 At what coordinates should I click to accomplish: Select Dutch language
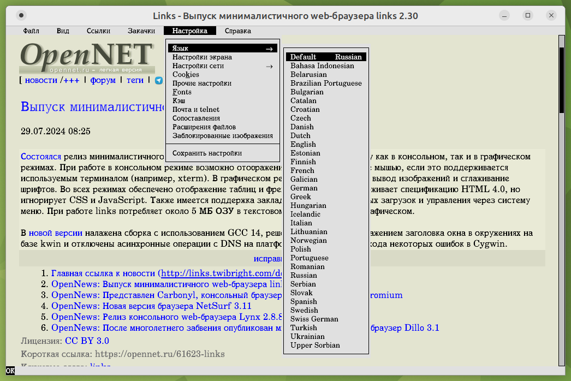(x=326, y=136)
